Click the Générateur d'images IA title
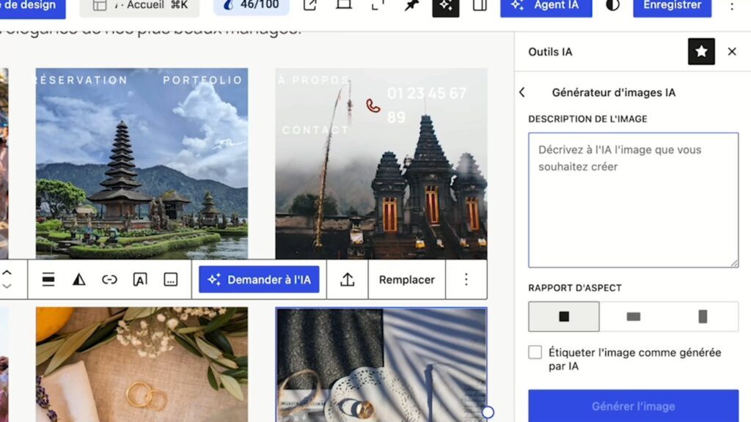Image resolution: width=751 pixels, height=422 pixels. point(614,92)
